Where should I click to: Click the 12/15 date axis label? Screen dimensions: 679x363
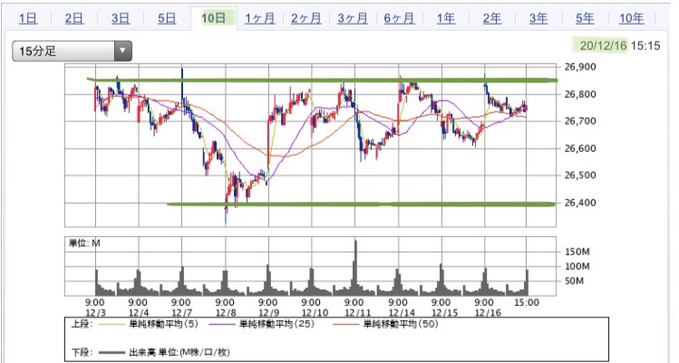tap(445, 312)
